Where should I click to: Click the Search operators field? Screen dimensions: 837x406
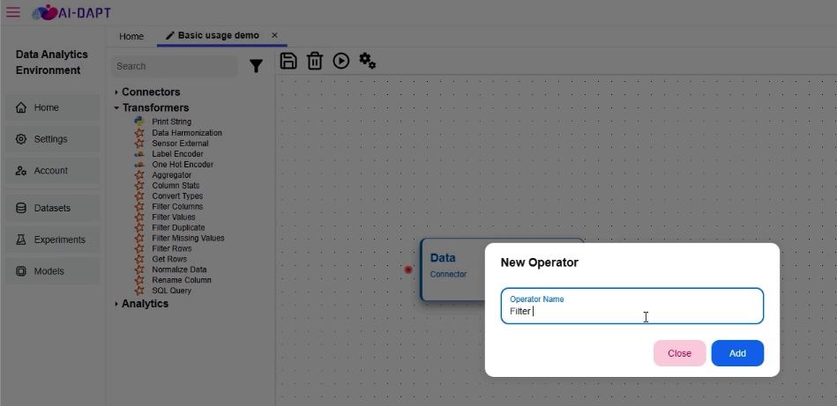tap(175, 66)
